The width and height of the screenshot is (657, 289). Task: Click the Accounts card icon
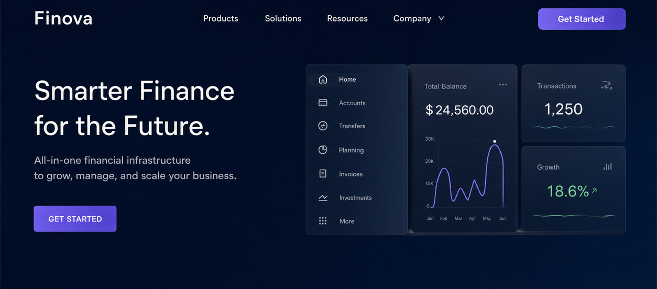coord(323,103)
